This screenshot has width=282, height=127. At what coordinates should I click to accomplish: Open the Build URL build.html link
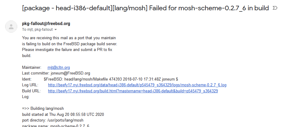(133, 91)
